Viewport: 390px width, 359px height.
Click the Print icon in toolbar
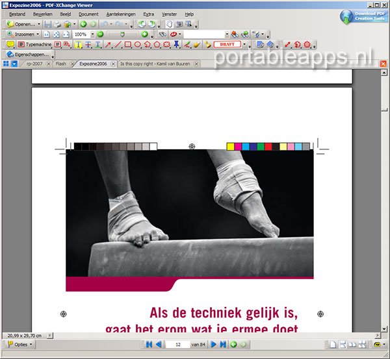coord(58,24)
